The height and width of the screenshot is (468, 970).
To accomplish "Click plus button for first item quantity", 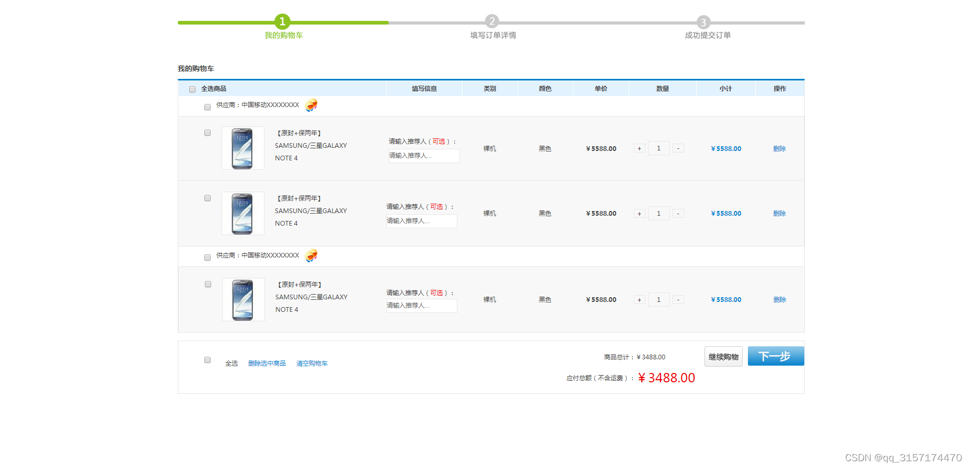I will [x=639, y=148].
